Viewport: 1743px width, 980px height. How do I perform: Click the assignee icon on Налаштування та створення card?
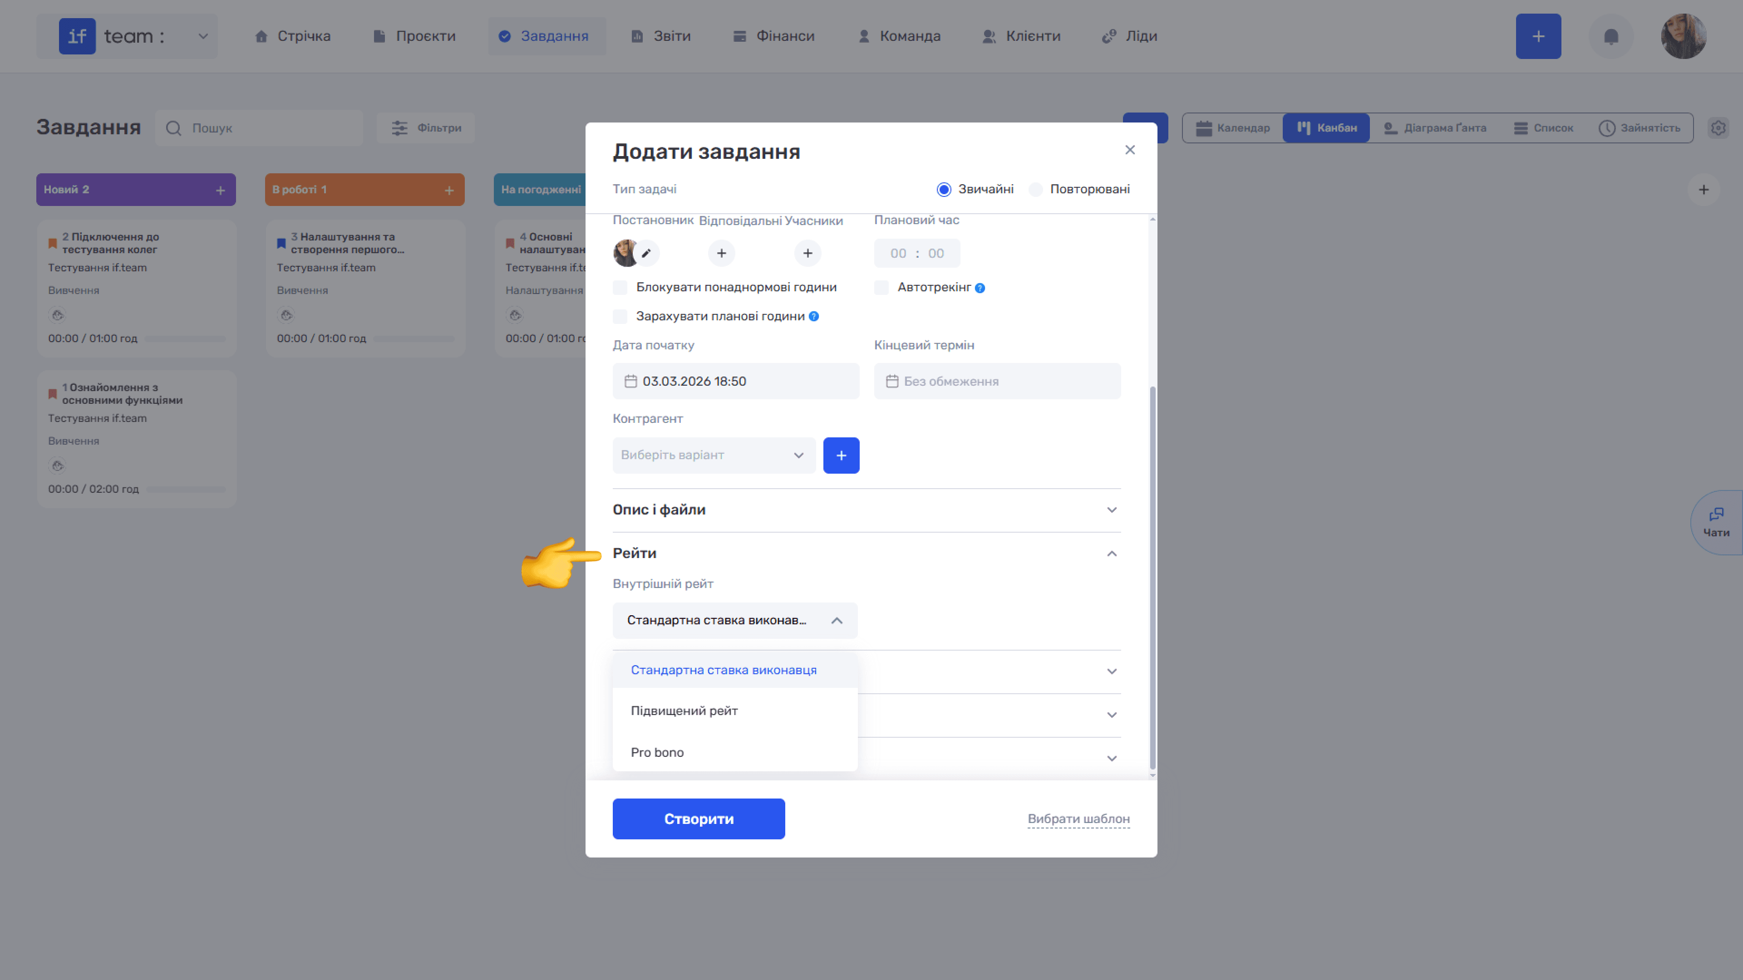click(286, 315)
